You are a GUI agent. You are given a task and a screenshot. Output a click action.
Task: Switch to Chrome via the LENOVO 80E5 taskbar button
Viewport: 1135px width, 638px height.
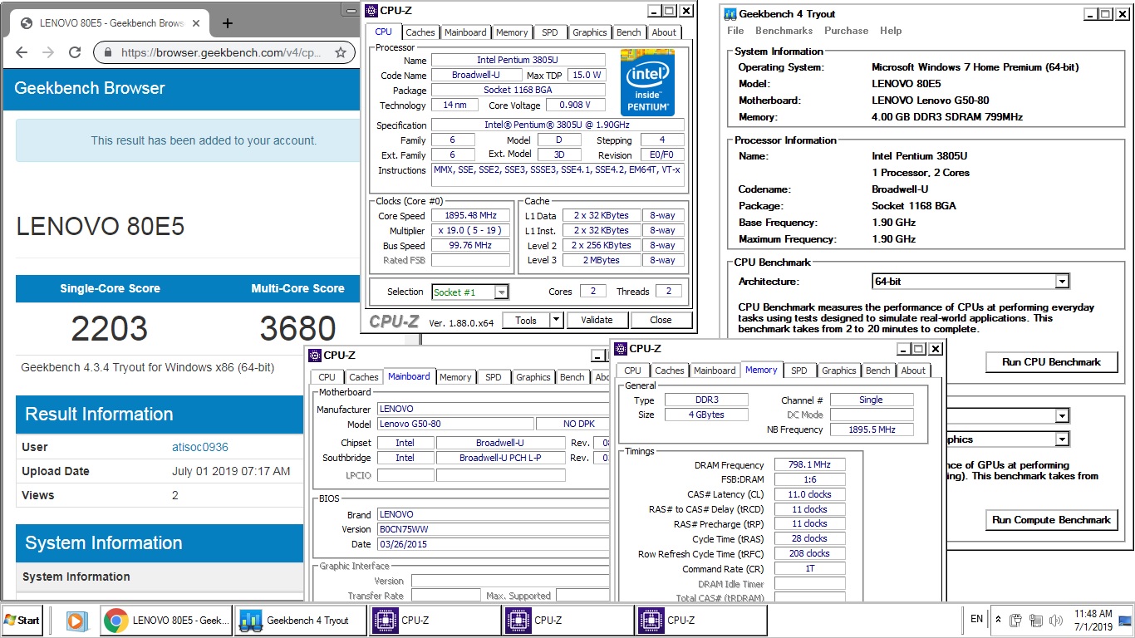coord(168,621)
